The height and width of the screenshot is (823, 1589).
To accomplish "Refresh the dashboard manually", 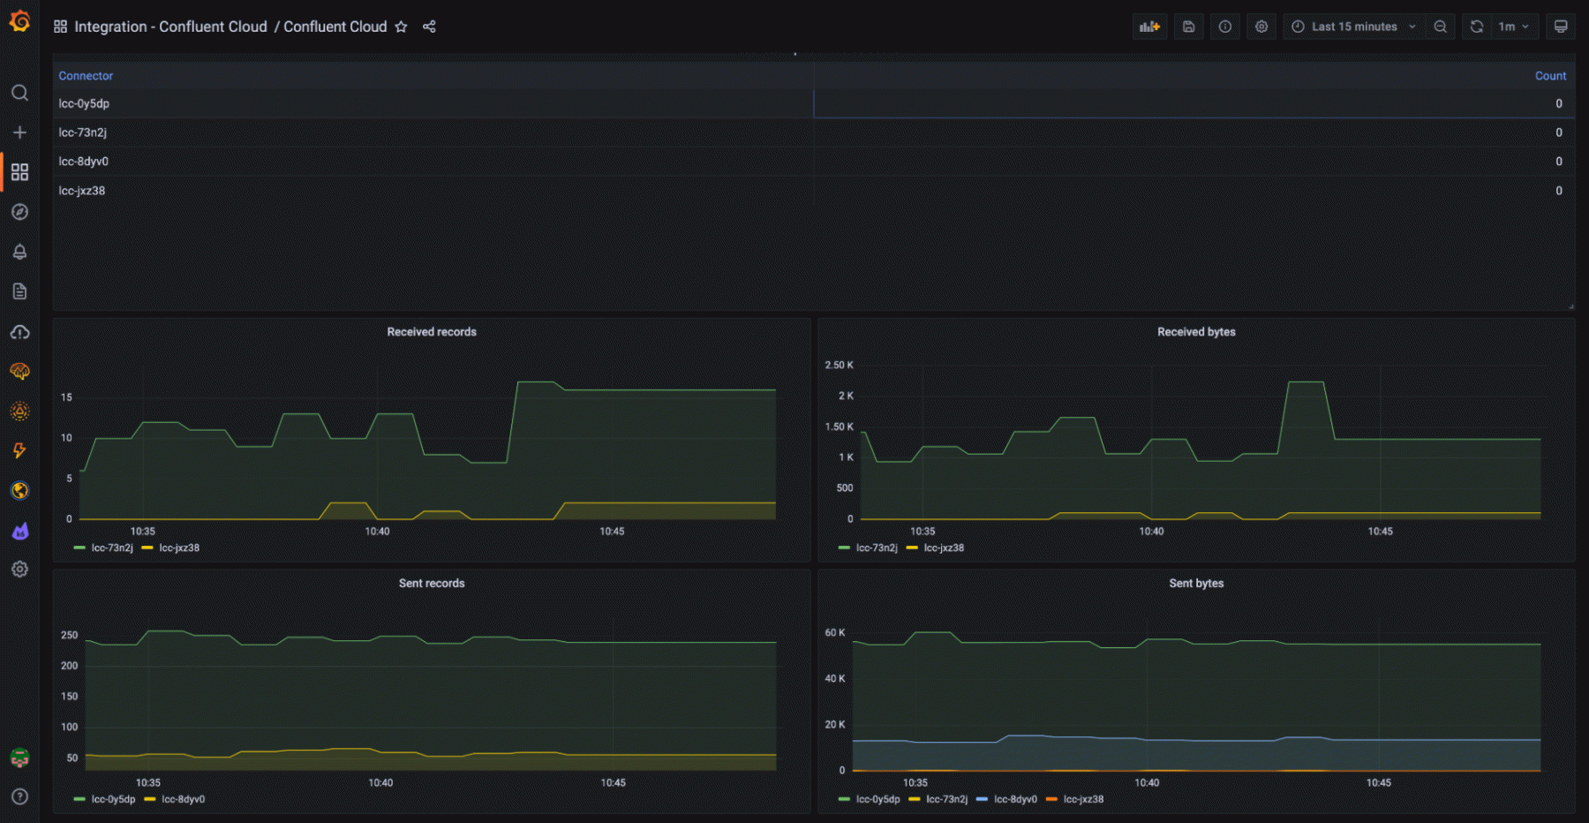I will coord(1476,26).
